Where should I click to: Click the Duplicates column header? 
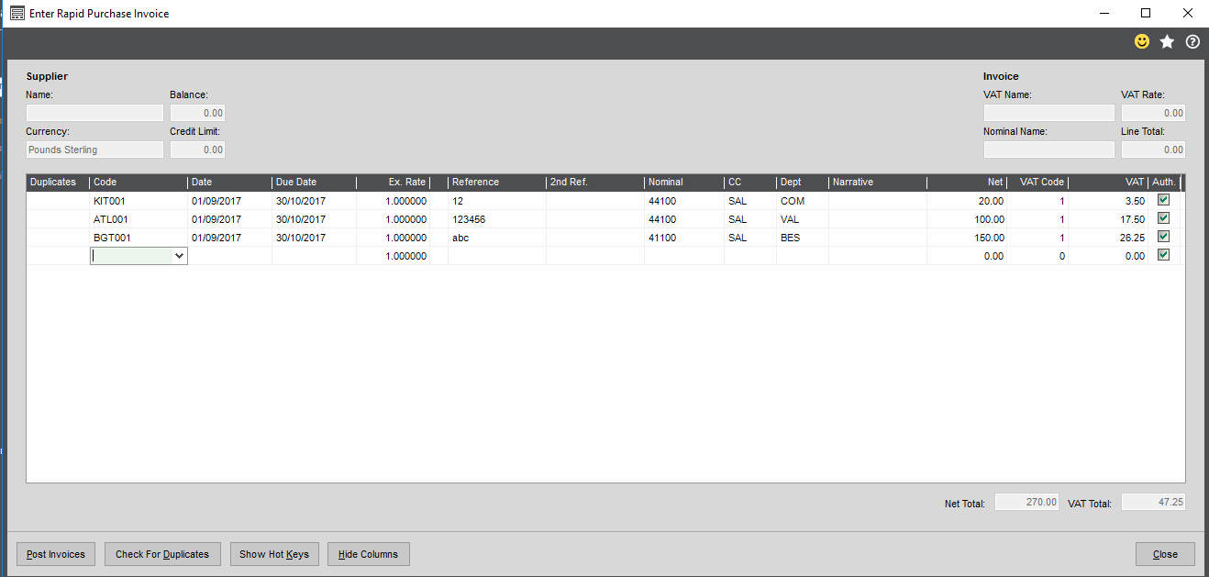(x=58, y=183)
